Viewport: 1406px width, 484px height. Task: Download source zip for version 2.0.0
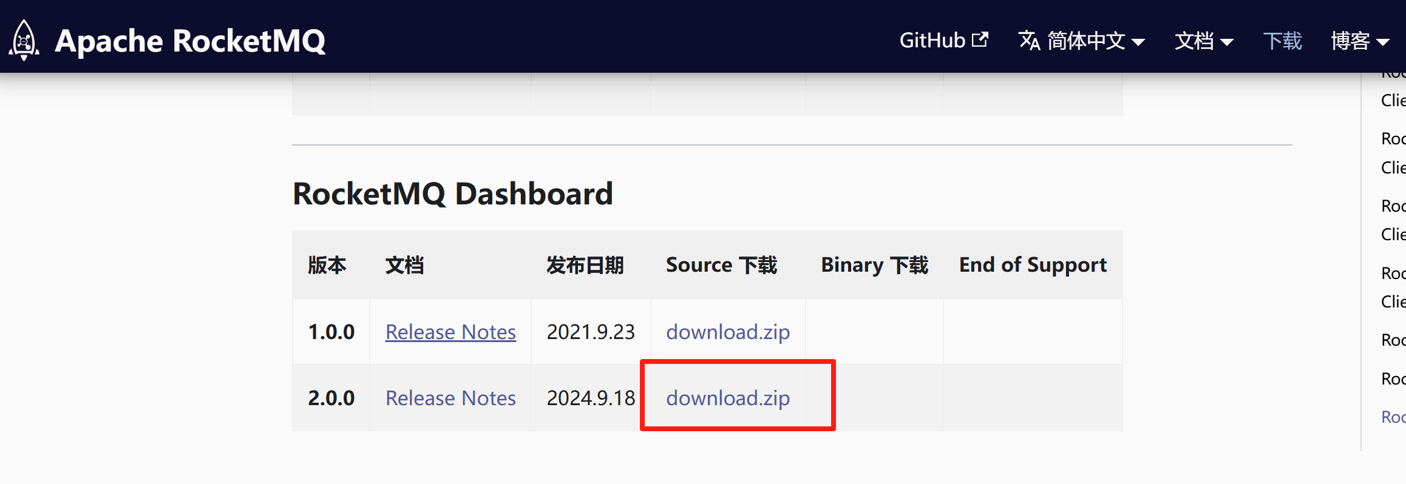728,398
